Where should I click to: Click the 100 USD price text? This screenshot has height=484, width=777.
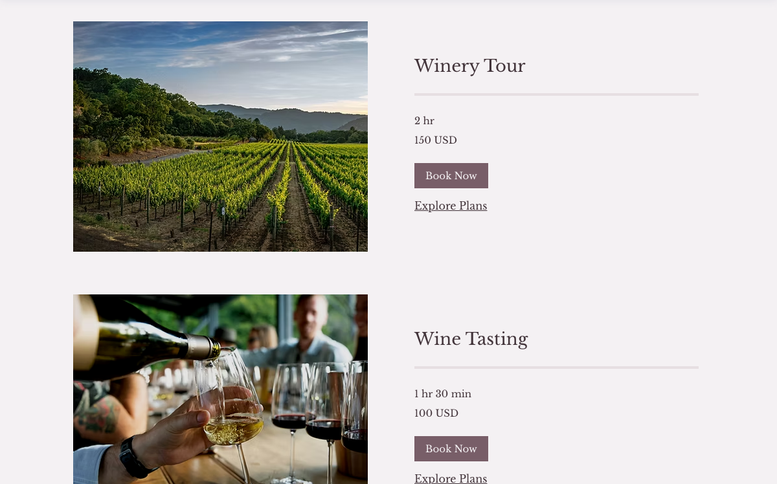pos(436,413)
